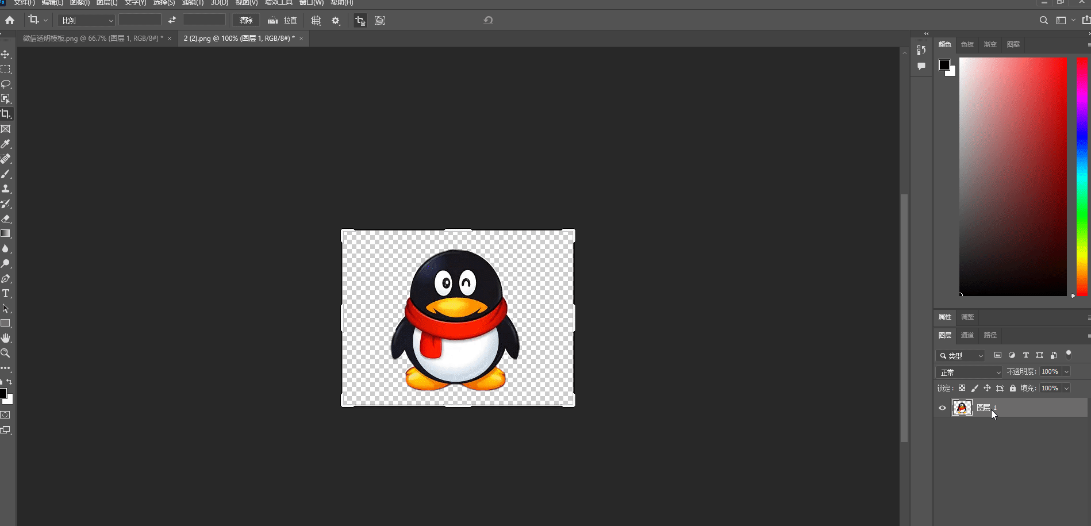Open the 比例 crop ratio dropdown
1091x526 pixels.
[86, 21]
